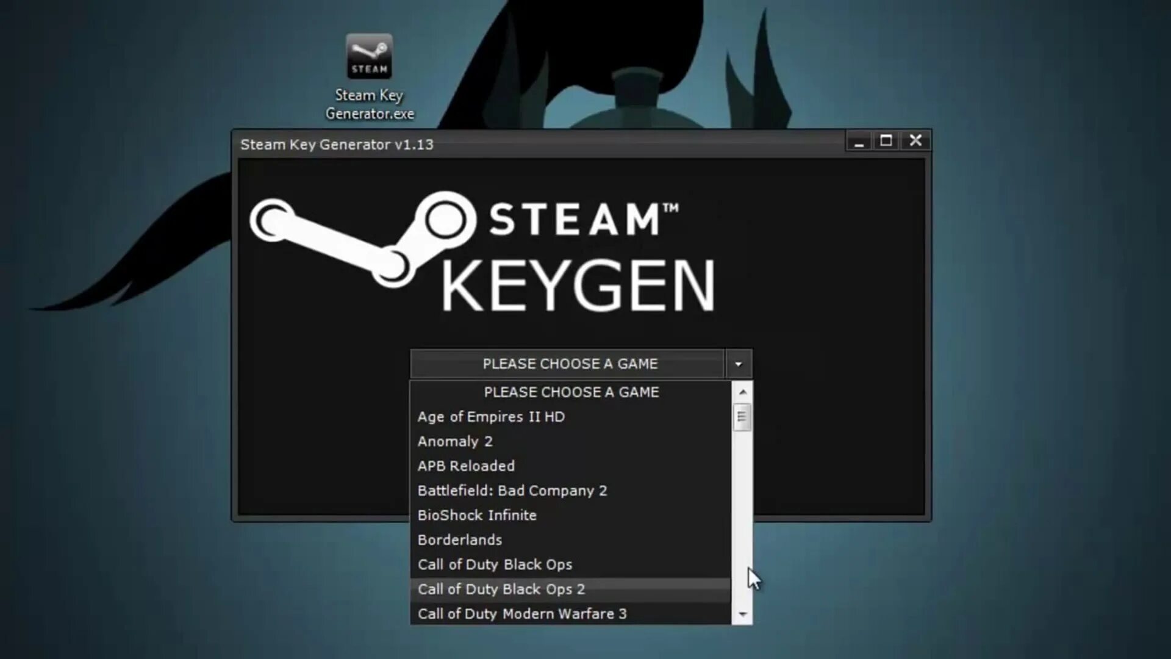
Task: Open the Steam Key Generator executable
Action: click(x=369, y=75)
